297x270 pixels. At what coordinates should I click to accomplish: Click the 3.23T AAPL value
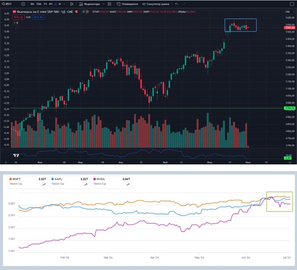tap(84, 179)
